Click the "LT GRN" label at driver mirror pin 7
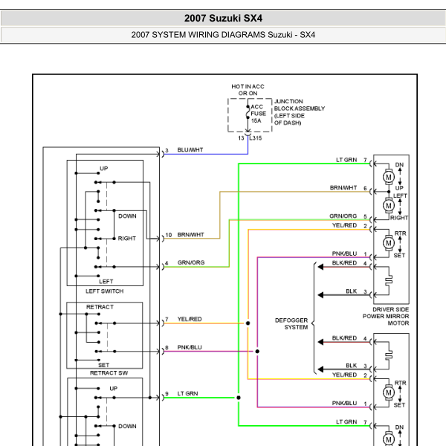Viewport: 446px width, 446px height. click(x=346, y=160)
